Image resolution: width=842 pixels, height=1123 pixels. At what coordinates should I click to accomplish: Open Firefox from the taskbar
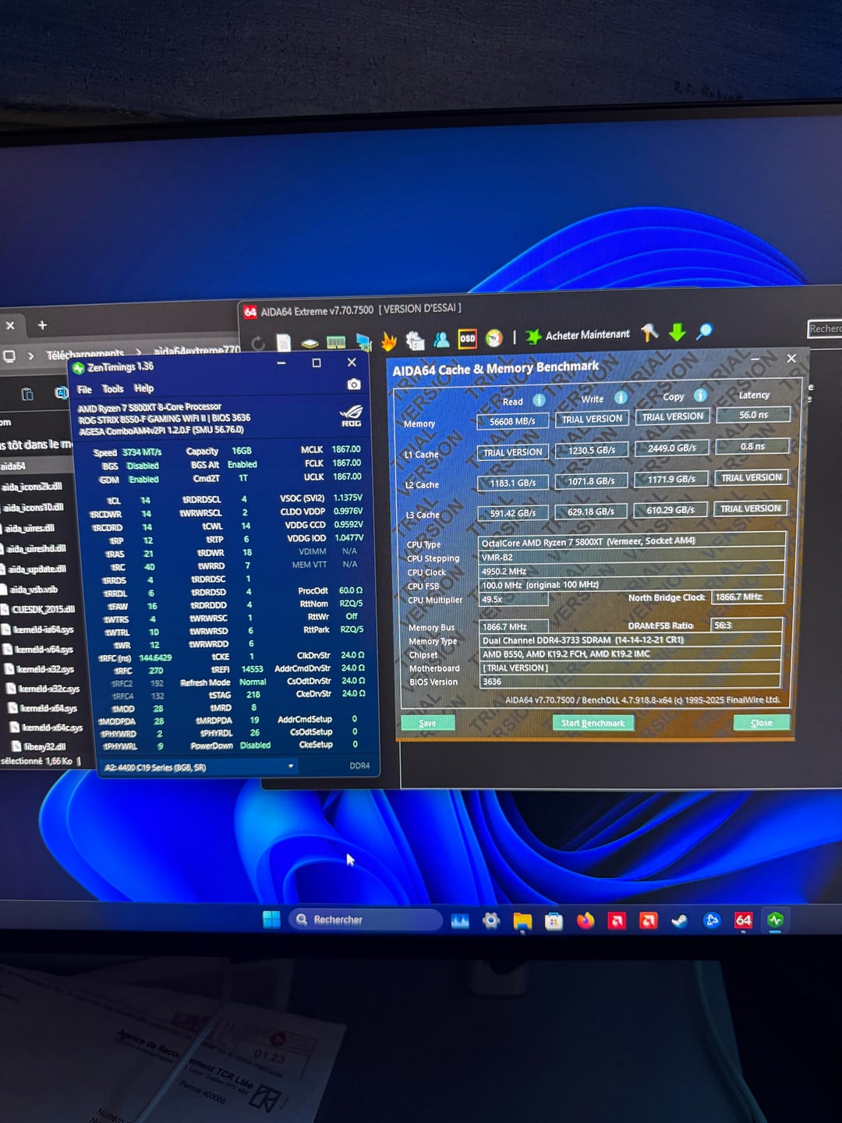(x=585, y=921)
